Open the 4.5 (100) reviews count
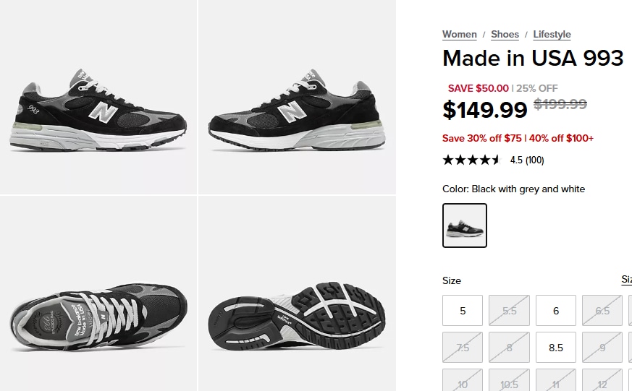This screenshot has width=632, height=391. click(527, 160)
